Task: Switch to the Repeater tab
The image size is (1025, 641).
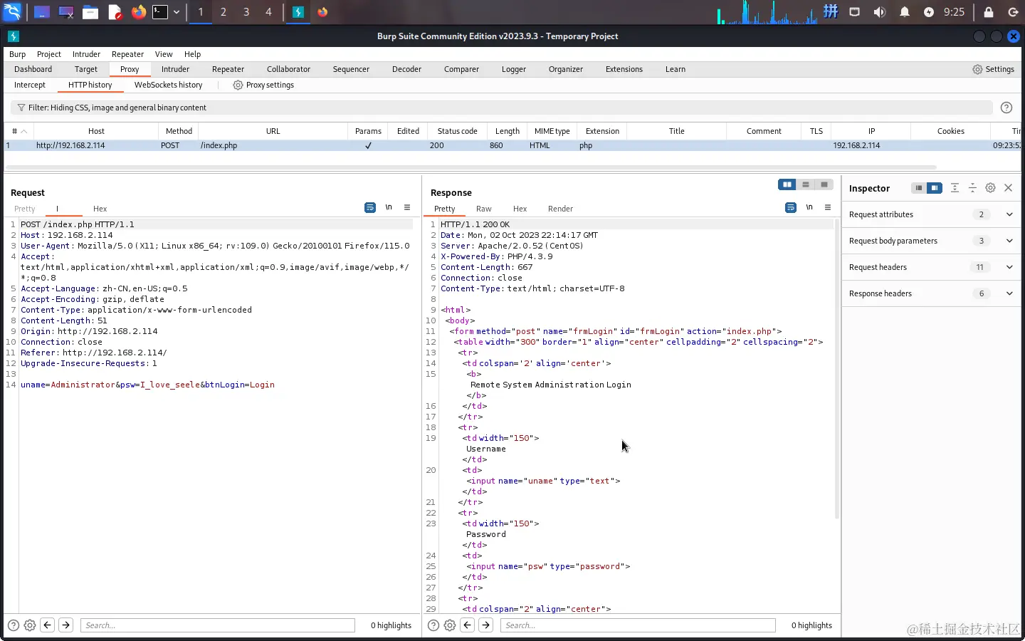Action: point(228,69)
